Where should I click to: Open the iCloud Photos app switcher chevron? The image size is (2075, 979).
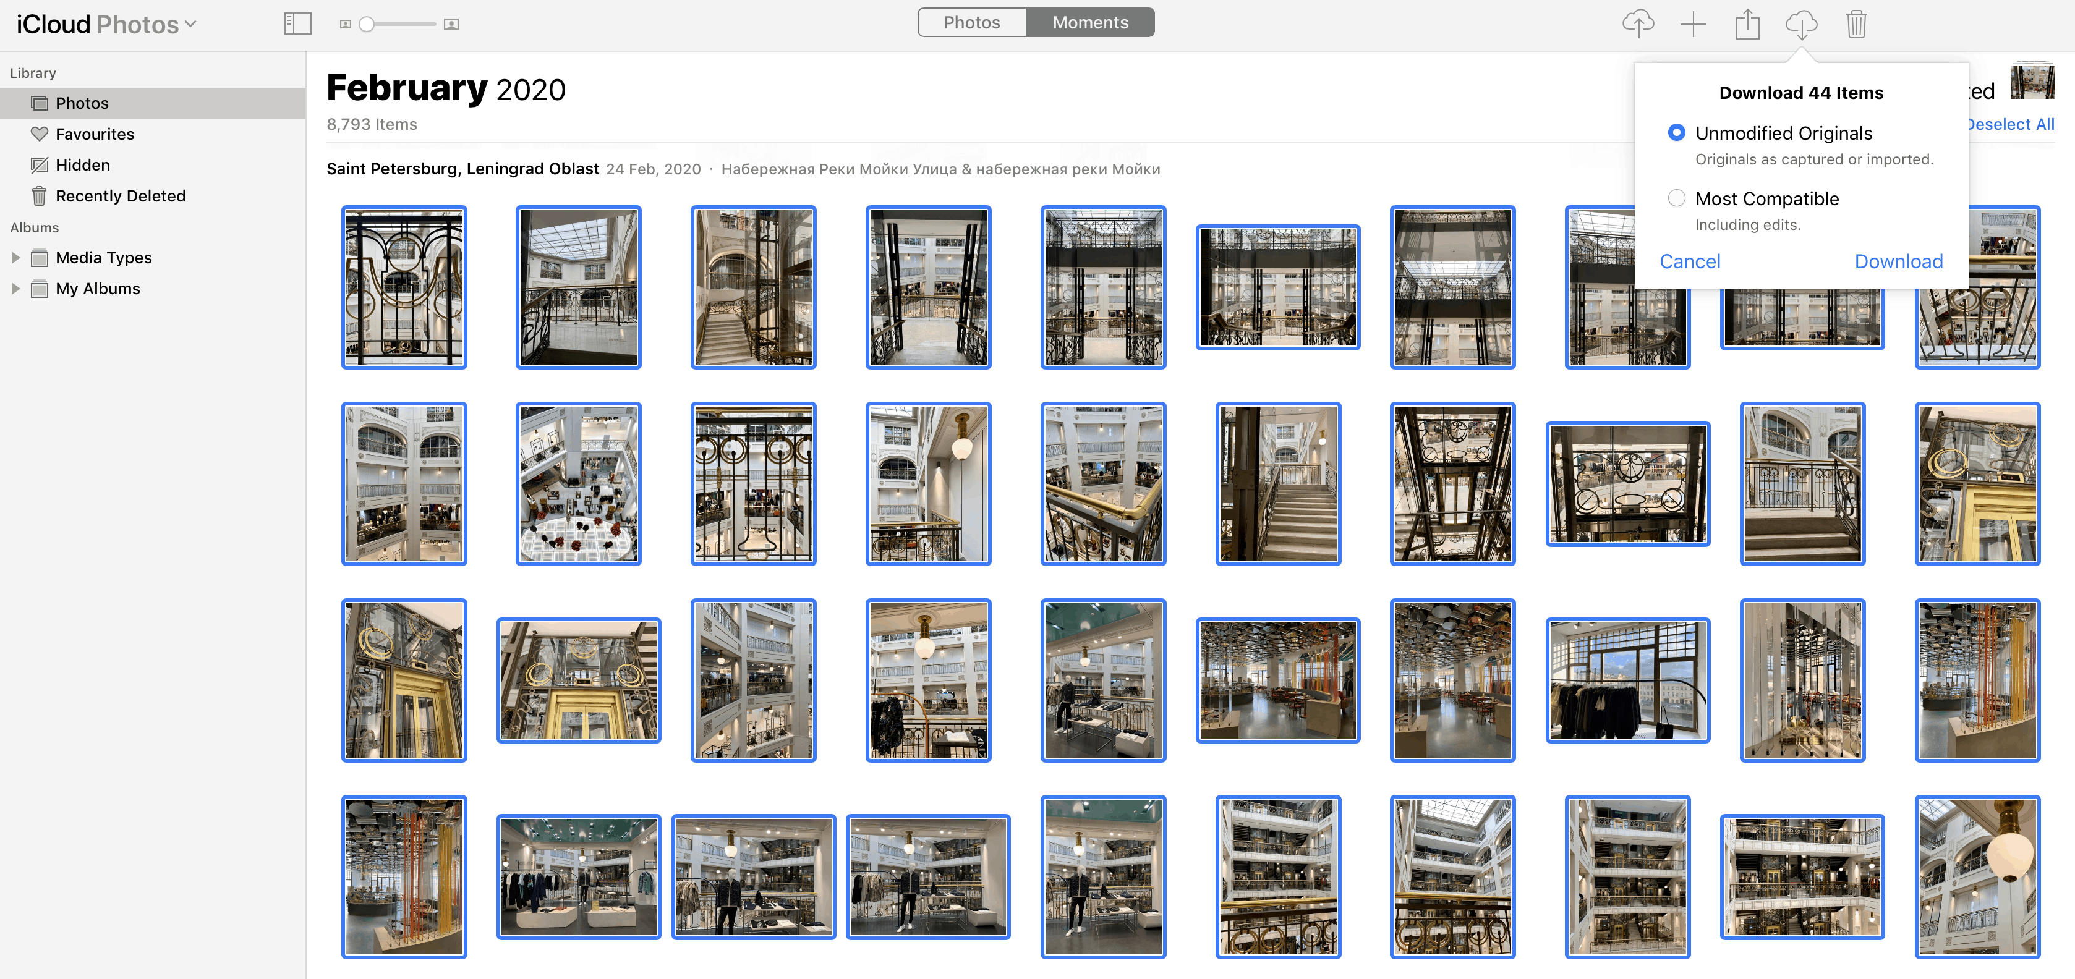tap(191, 24)
